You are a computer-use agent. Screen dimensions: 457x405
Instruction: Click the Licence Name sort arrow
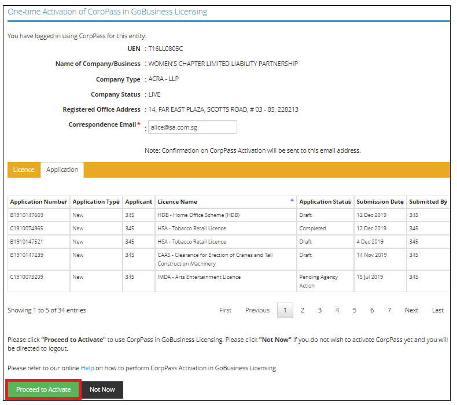(292, 200)
